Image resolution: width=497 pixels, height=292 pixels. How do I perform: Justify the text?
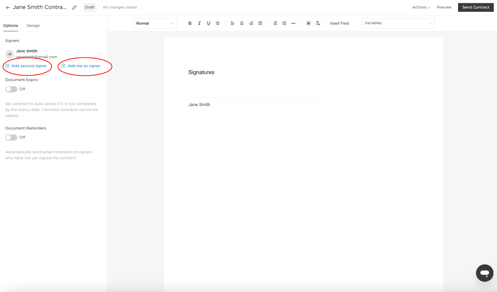260,23
